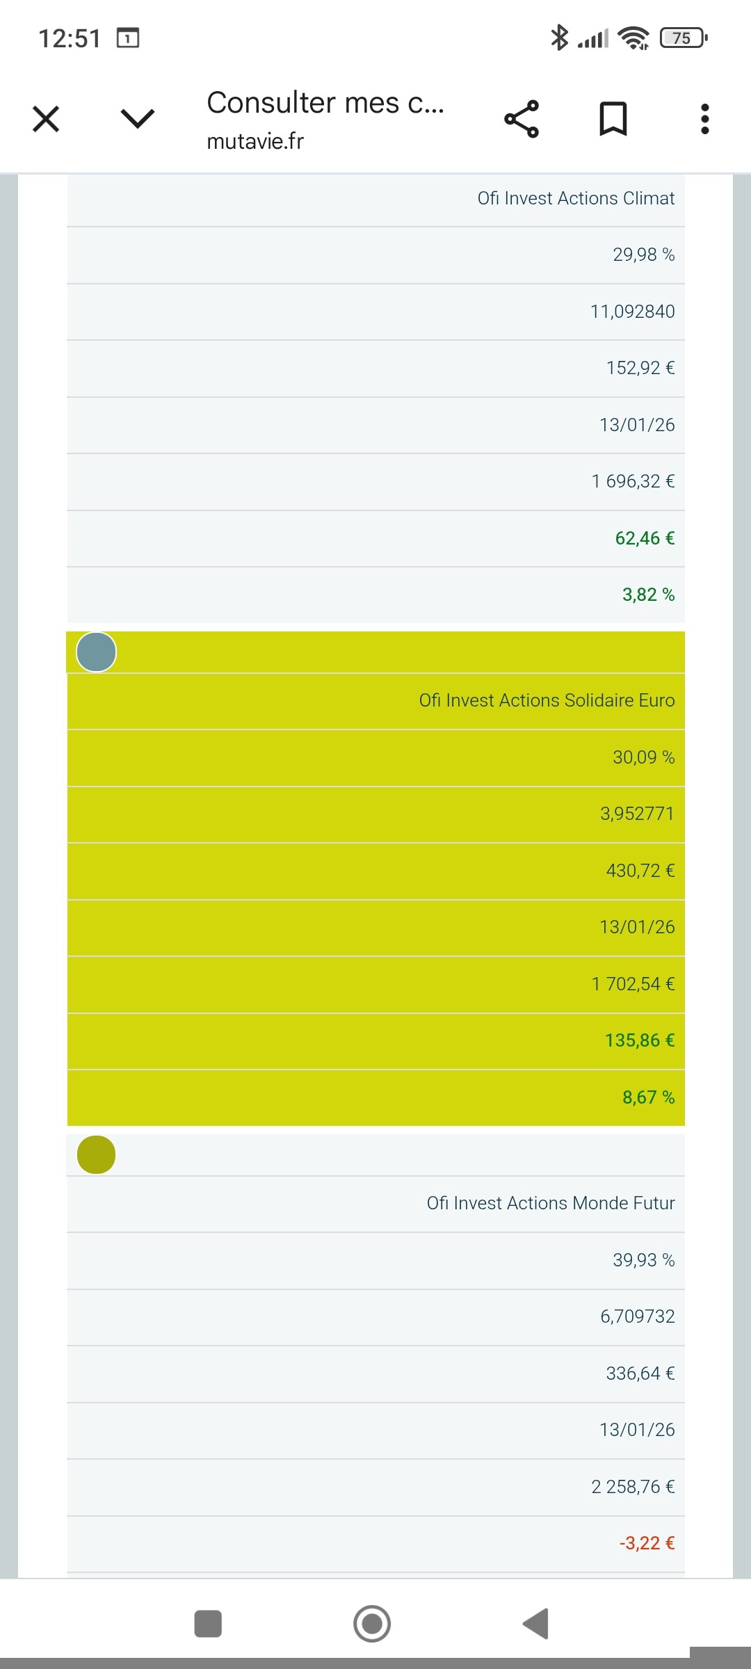Tap the page title Consulter mes c...
Viewport: 751px width, 1669px height.
point(325,103)
